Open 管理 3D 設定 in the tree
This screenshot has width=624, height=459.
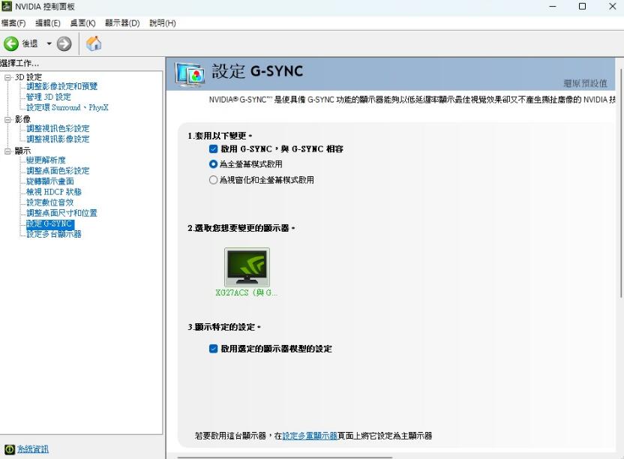click(49, 97)
